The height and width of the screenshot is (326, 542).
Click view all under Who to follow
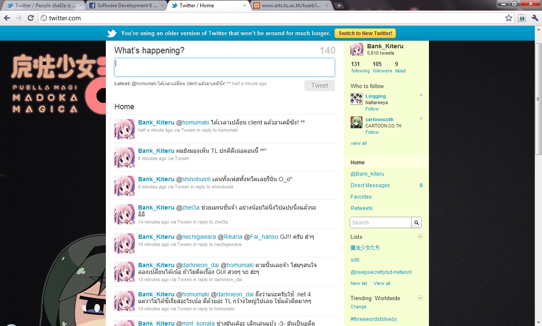click(x=359, y=143)
